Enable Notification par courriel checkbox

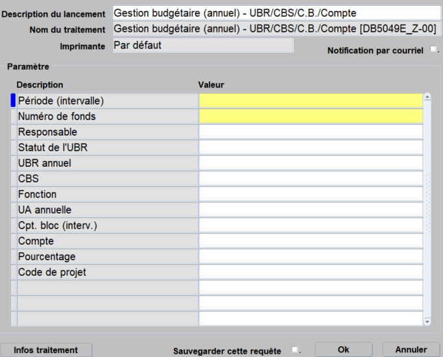click(x=433, y=49)
